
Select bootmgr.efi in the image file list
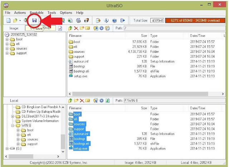81,71
